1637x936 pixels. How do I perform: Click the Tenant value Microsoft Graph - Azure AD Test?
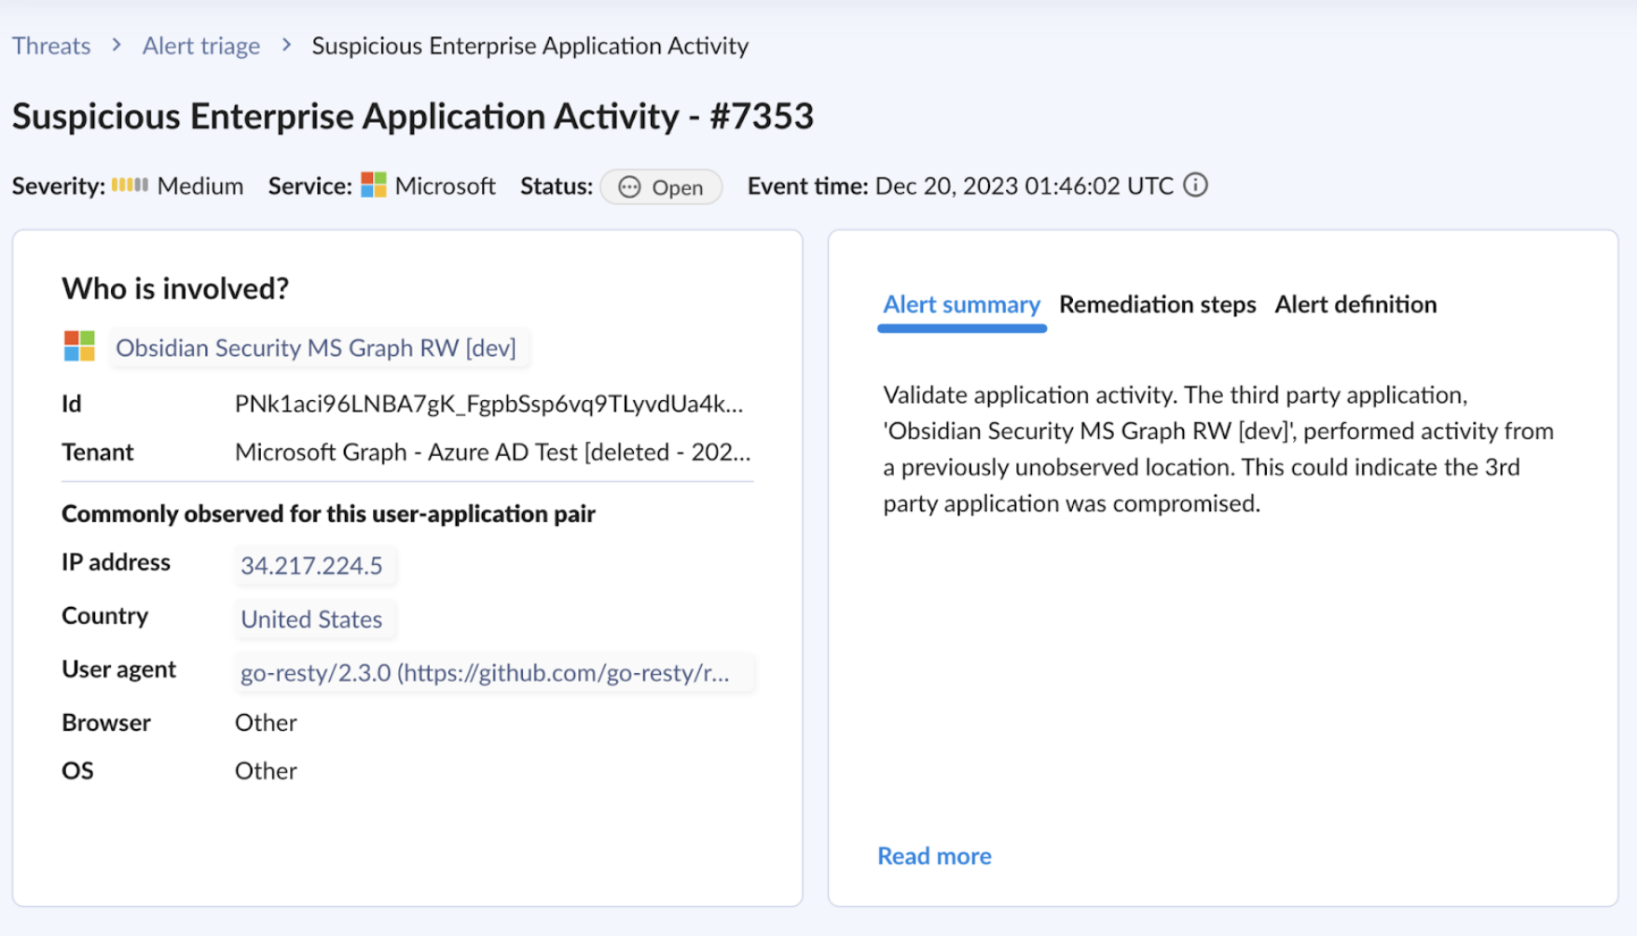pyautogui.click(x=492, y=452)
